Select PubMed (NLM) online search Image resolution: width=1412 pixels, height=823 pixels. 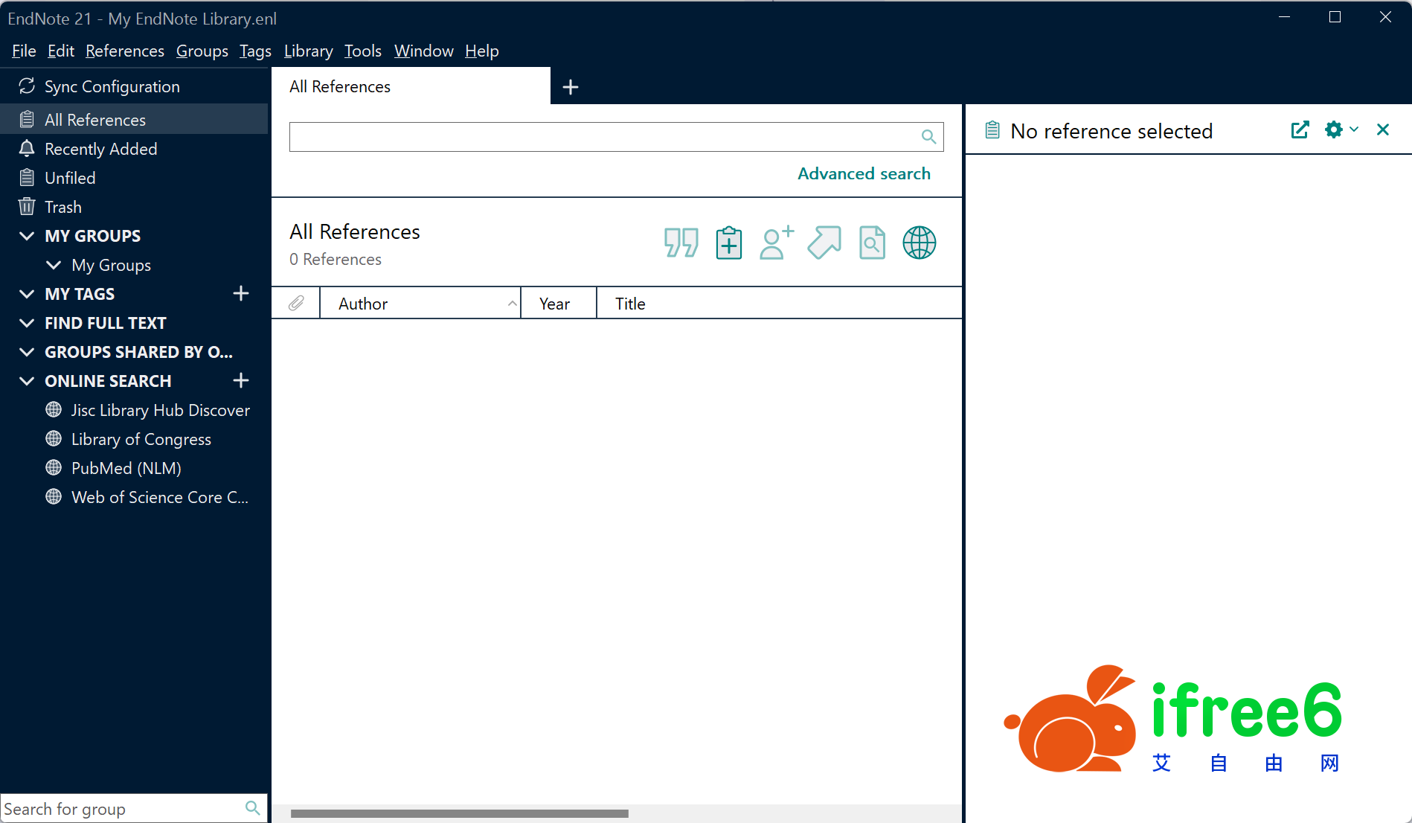coord(126,468)
